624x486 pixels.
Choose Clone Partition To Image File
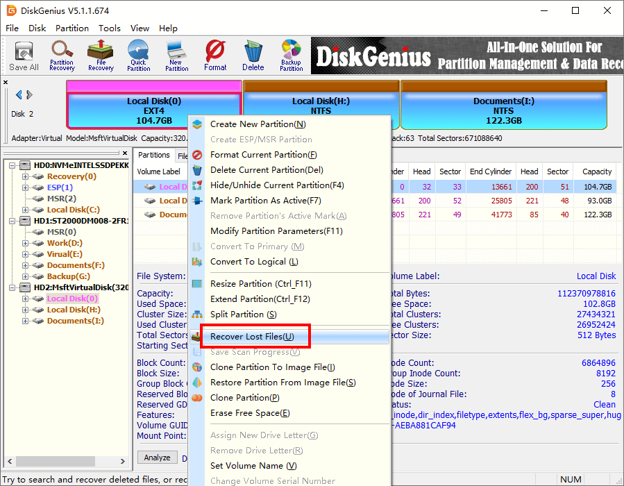click(x=272, y=367)
